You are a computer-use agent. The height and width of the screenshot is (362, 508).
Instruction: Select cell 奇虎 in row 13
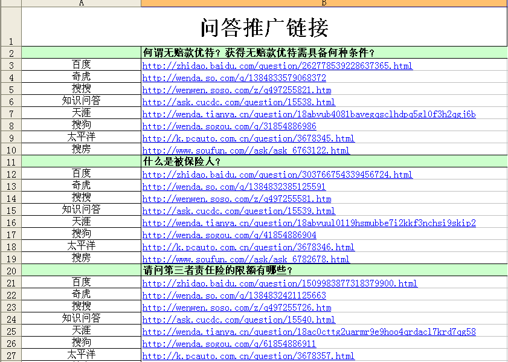82,186
